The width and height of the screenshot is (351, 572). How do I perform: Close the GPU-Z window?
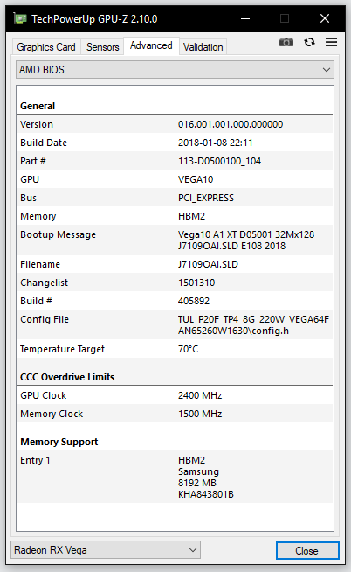pyautogui.click(x=325, y=18)
